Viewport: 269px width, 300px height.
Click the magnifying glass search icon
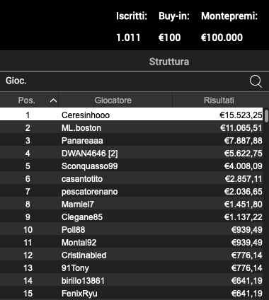click(256, 81)
